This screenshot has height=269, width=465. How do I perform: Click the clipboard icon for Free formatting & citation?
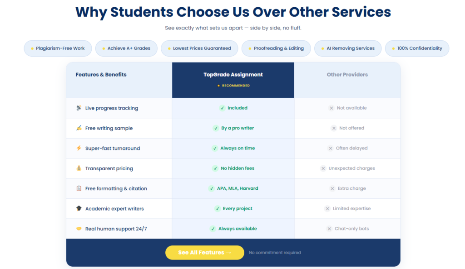(79, 188)
